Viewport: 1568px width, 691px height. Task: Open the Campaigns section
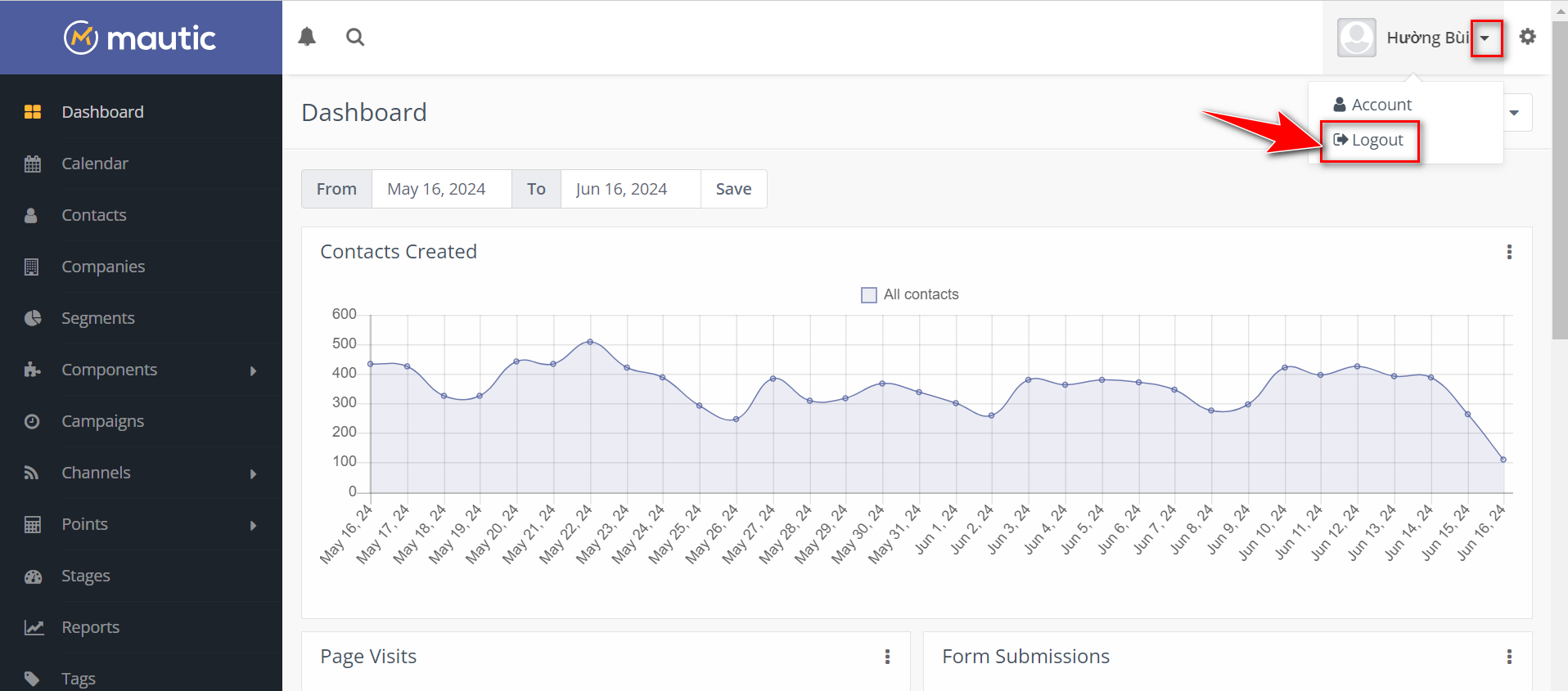[102, 421]
